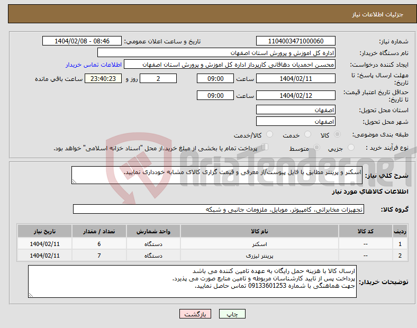The height and width of the screenshot is (328, 417).
Task: Click the اسکنر item name cell
Action: tap(259, 244)
